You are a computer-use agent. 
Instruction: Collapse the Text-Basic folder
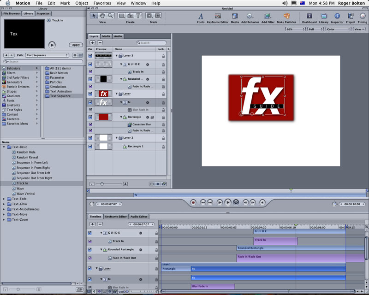point(4,147)
